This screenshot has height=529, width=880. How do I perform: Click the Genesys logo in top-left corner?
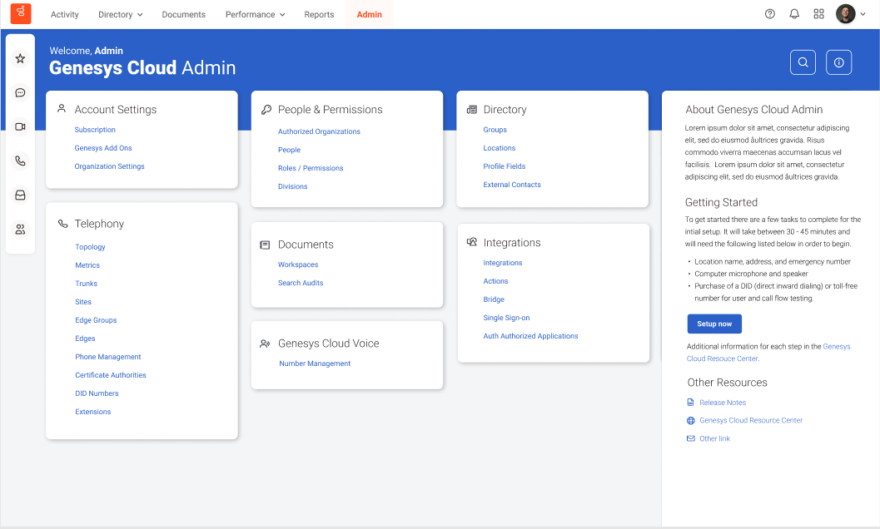21,13
